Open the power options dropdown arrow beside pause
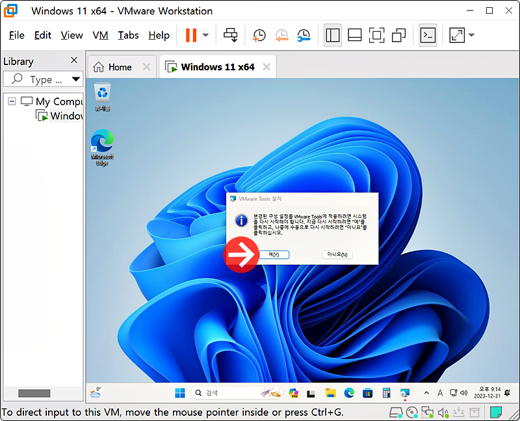520x421 pixels. tap(205, 35)
